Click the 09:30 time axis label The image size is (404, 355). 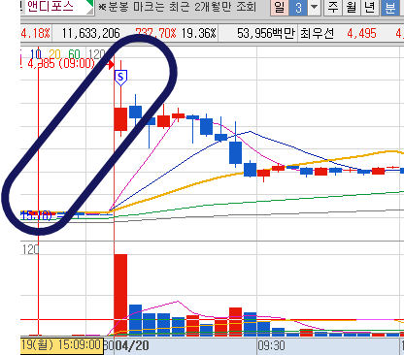272,346
